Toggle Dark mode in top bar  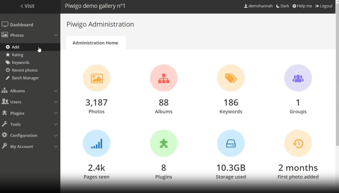tap(282, 6)
